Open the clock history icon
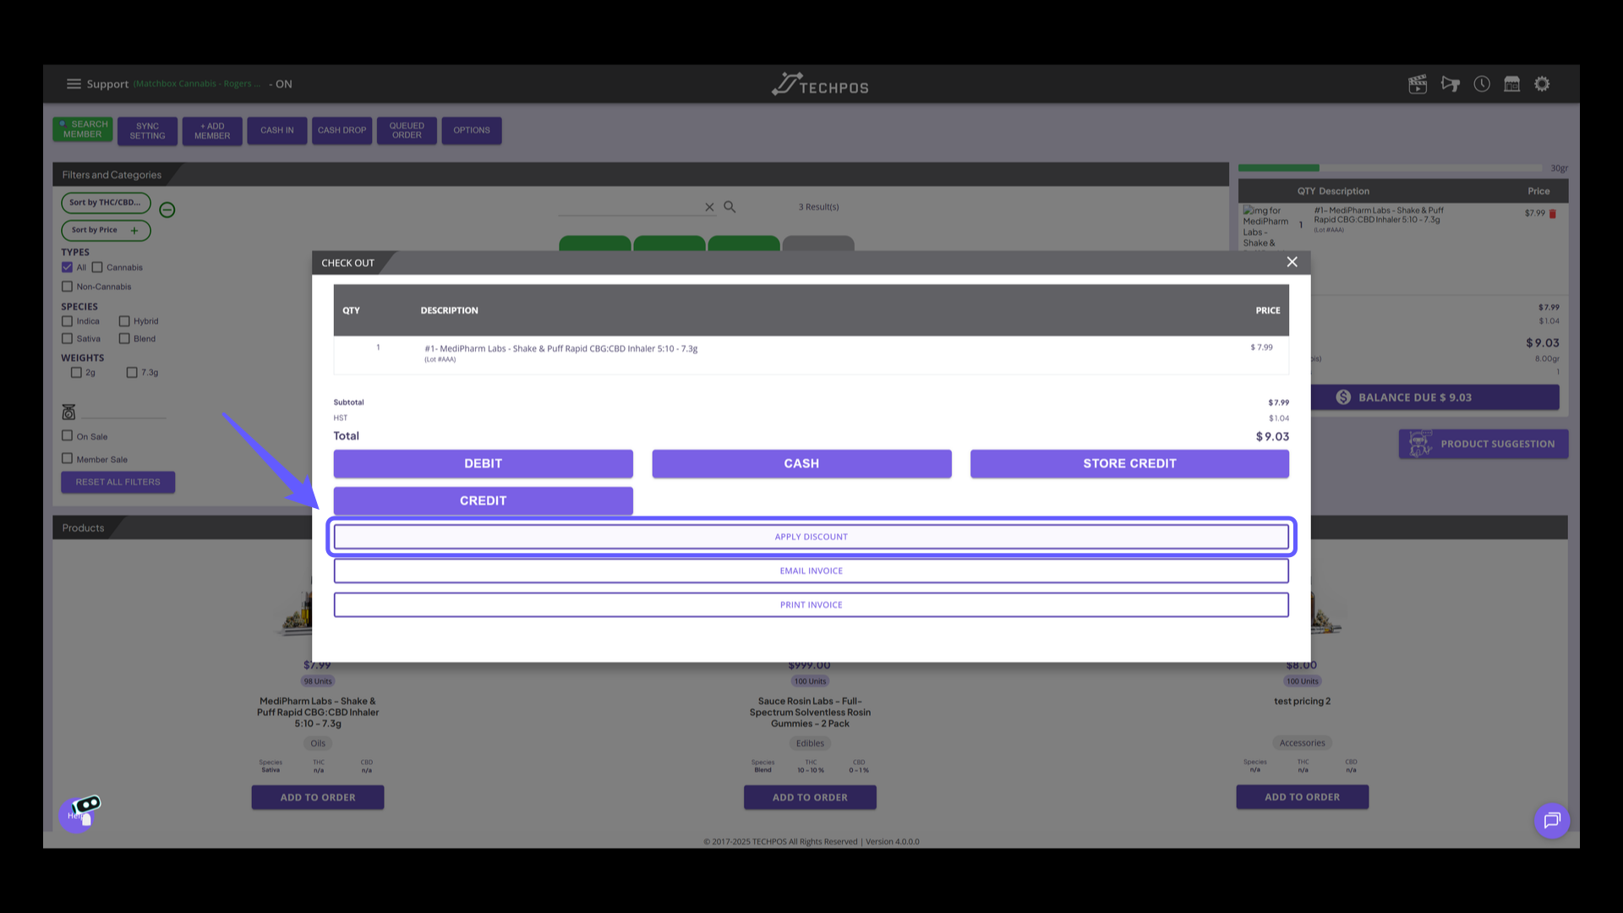The height and width of the screenshot is (913, 1623). pyautogui.click(x=1482, y=85)
